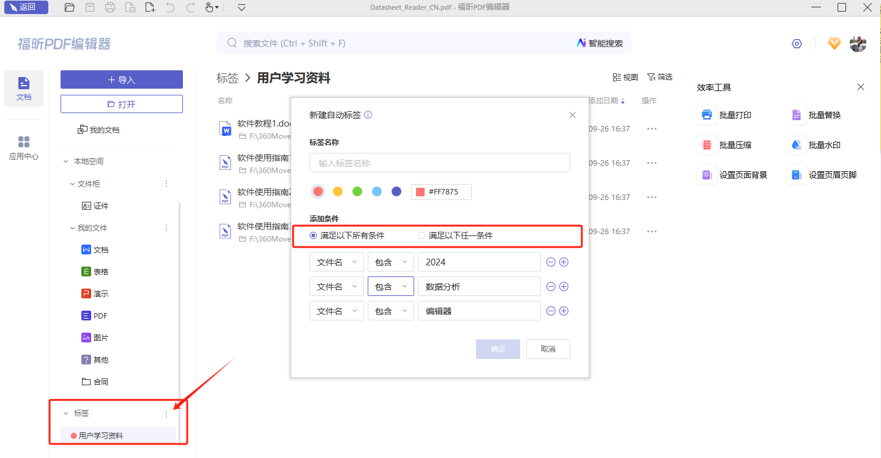Viewport: 881px width, 458px height.
Task: Open the 包含 dropdown in the 数据分析 row
Action: [x=390, y=287]
